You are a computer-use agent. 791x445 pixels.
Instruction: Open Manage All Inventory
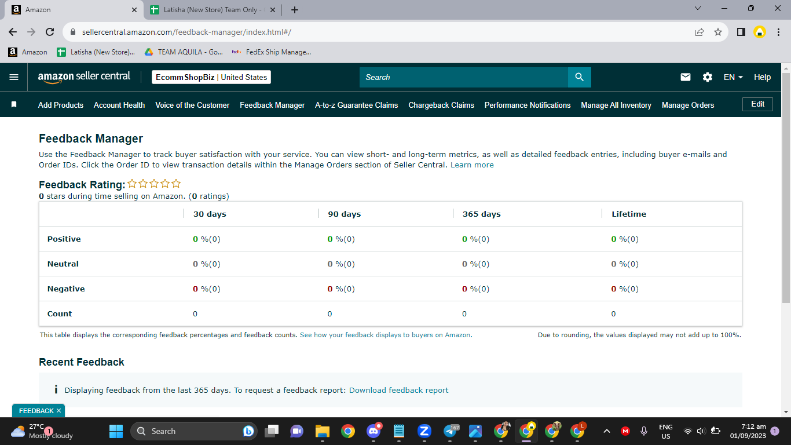click(616, 105)
